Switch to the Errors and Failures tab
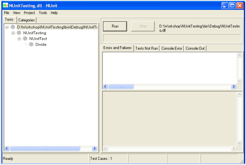Viewport: 246px width, 165px height. [x=117, y=48]
